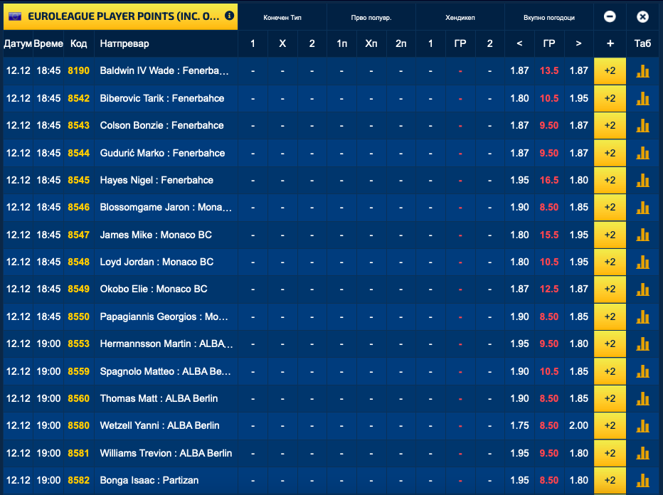
Task: Click the Euroleague Player Points title bar
Action: (120, 16)
